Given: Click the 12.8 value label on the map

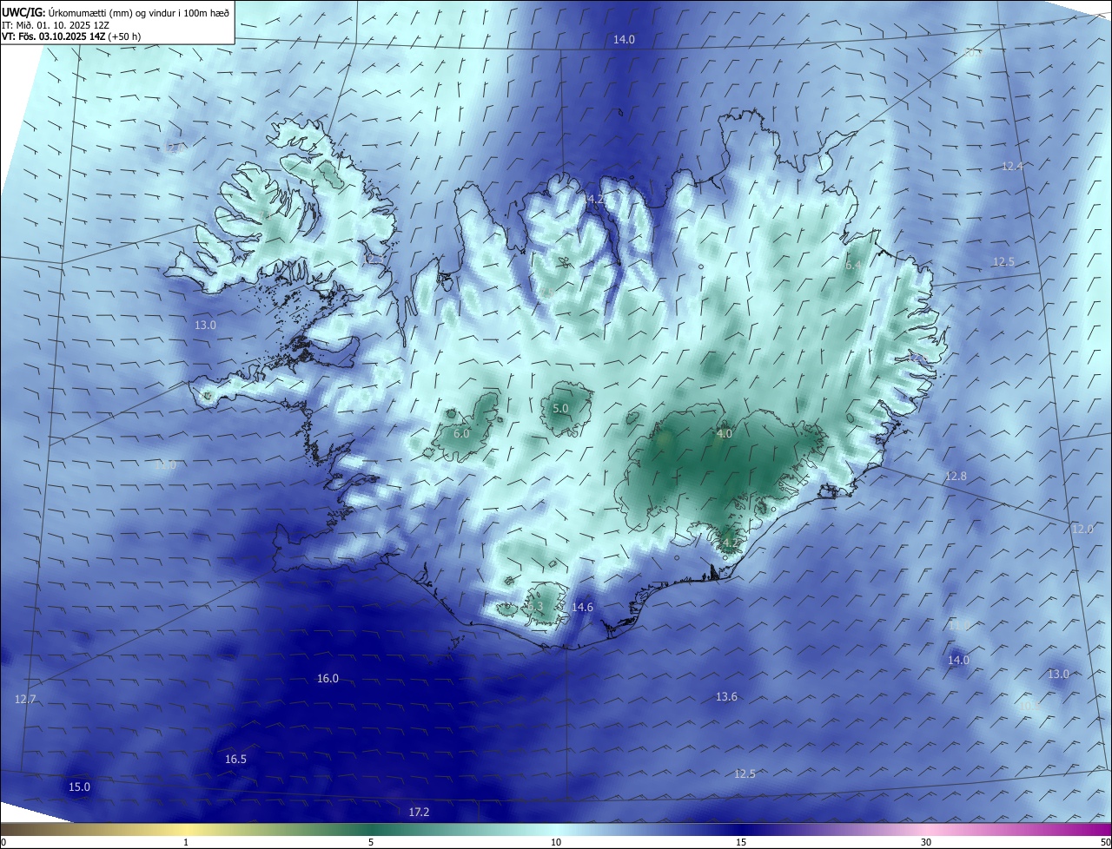Looking at the screenshot, I should pyautogui.click(x=956, y=476).
